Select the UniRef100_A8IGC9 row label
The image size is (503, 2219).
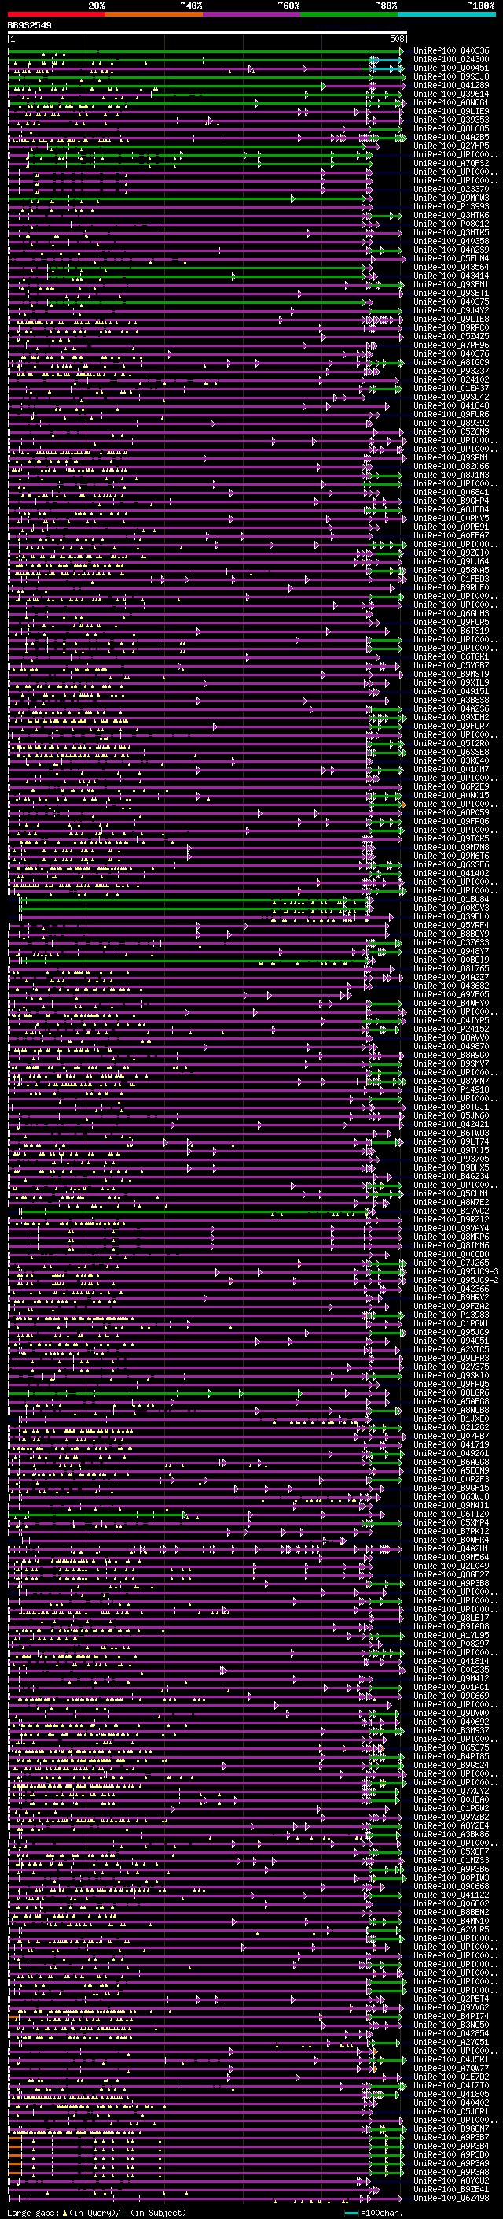tap(451, 362)
